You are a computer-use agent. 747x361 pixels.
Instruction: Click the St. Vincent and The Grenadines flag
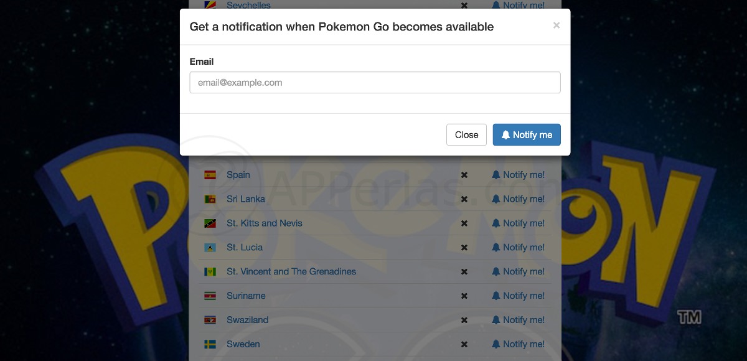coord(210,272)
